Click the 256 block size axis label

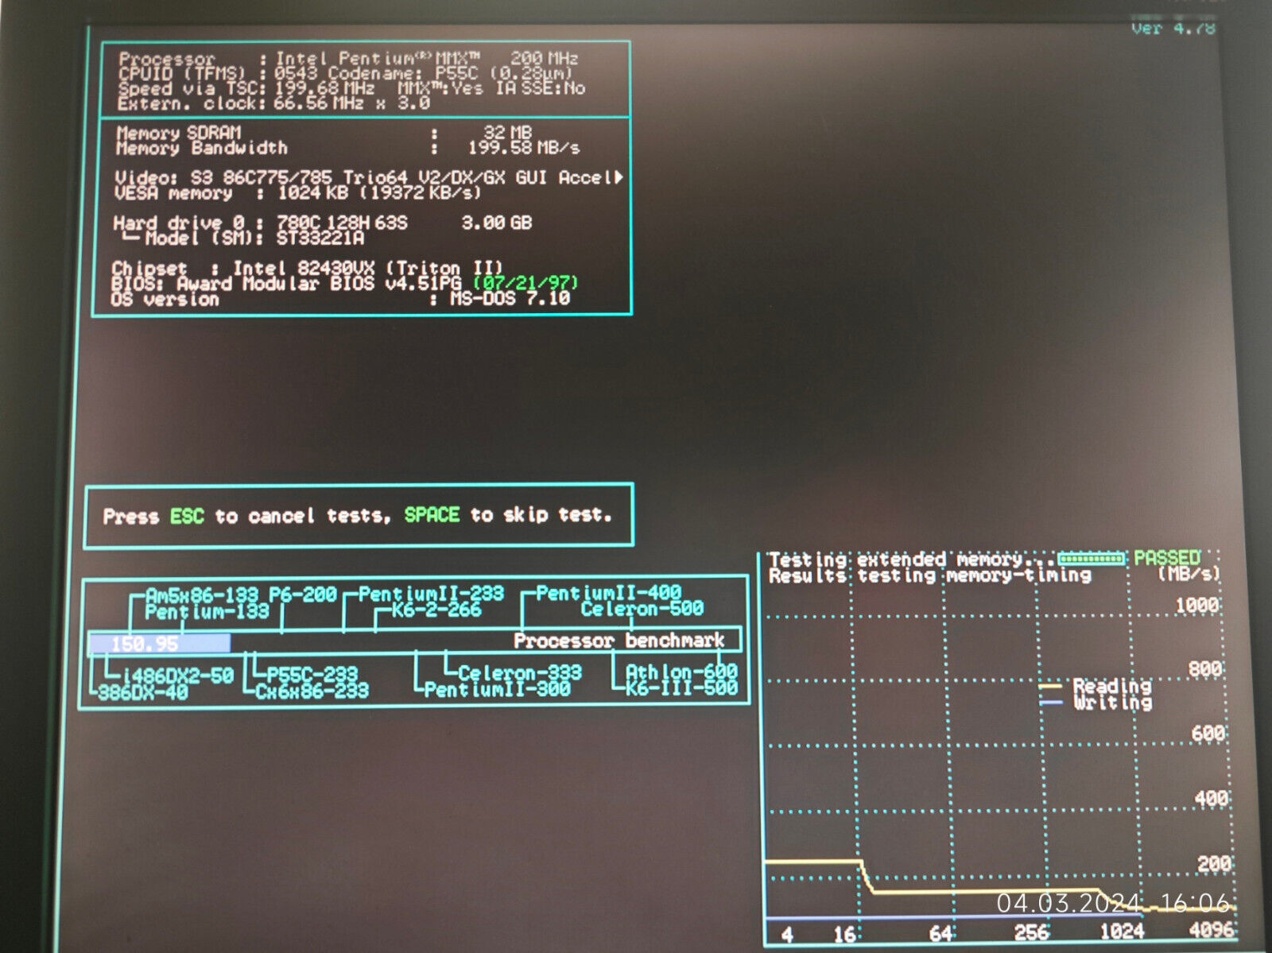coord(1031,932)
